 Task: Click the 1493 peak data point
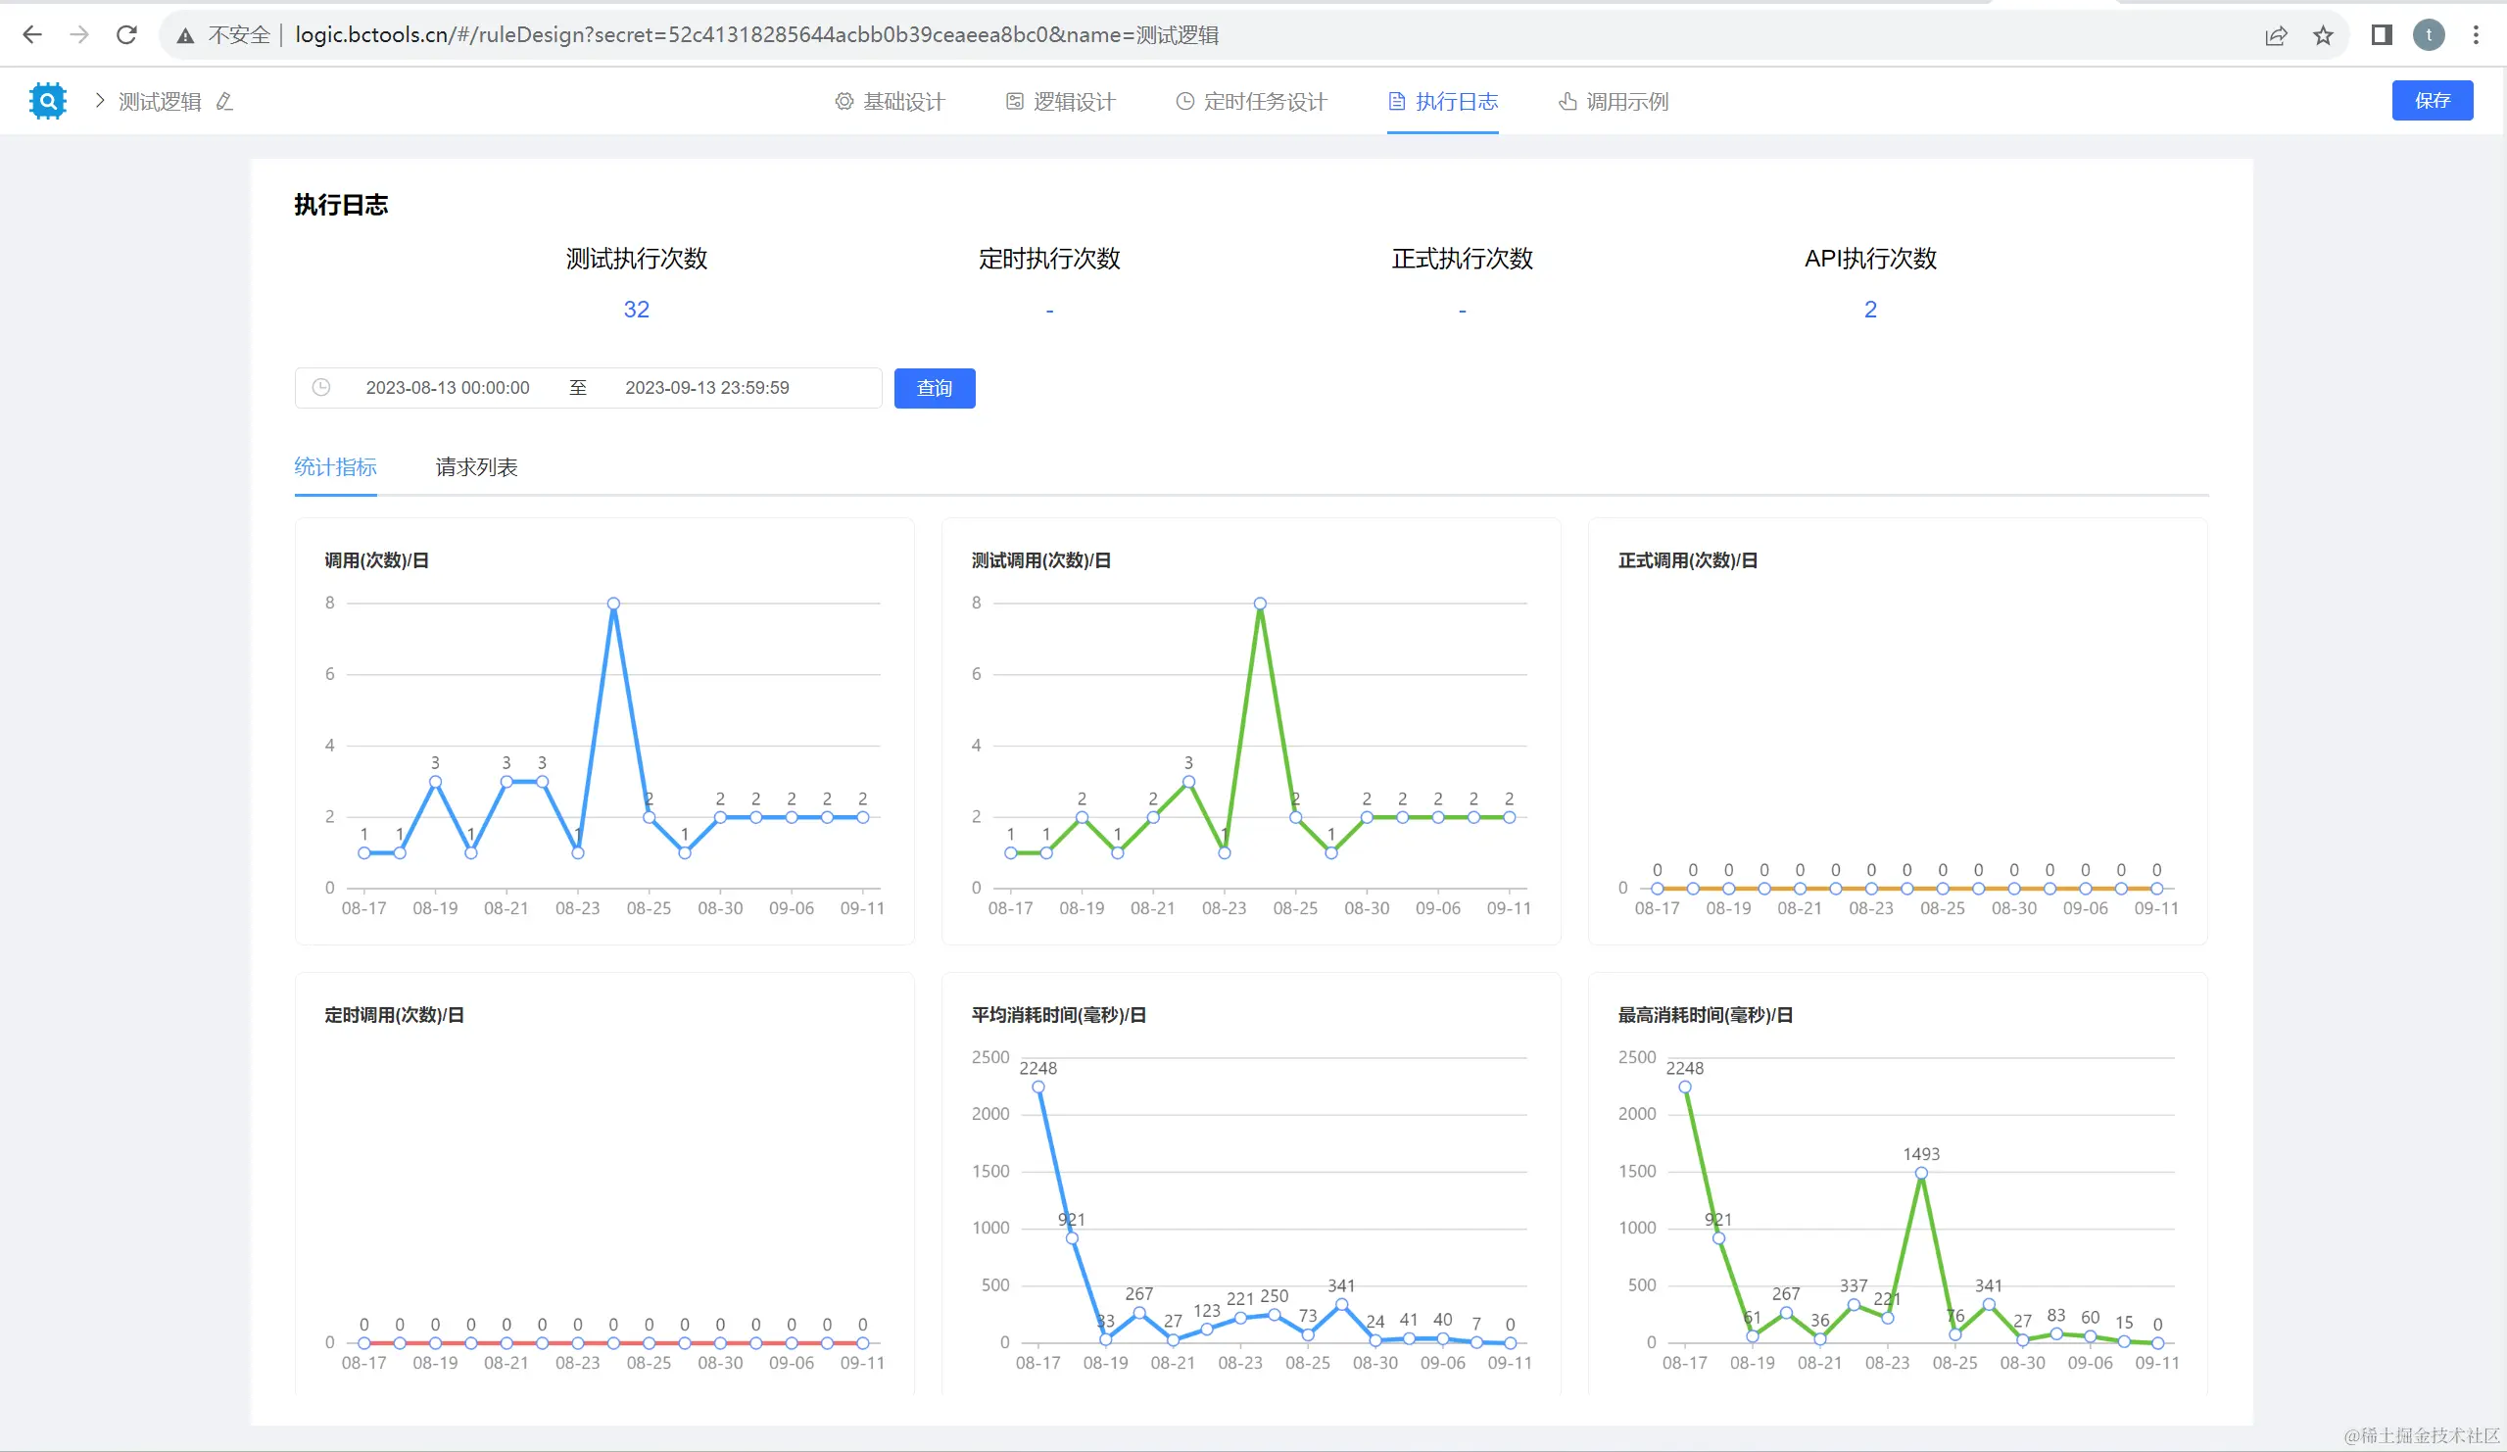(x=1921, y=1174)
